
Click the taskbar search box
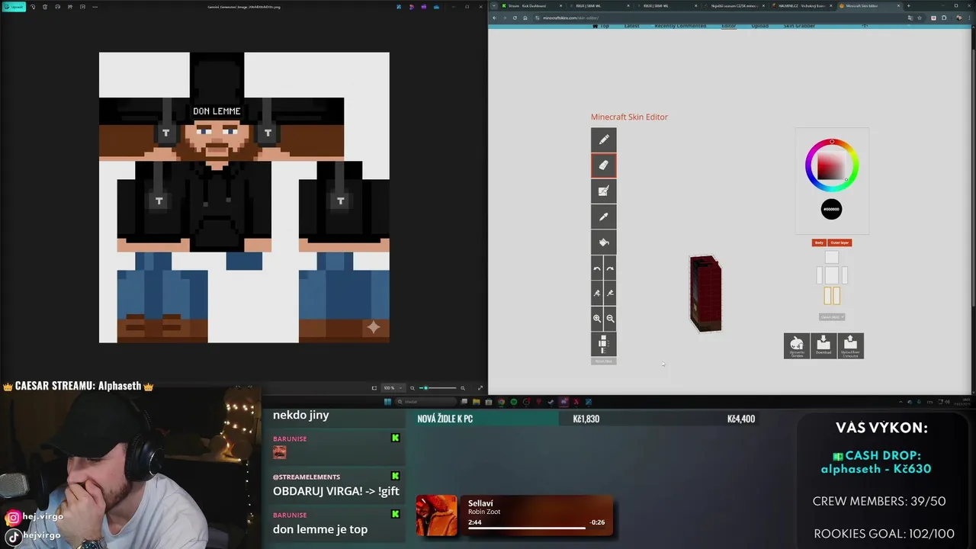click(425, 402)
